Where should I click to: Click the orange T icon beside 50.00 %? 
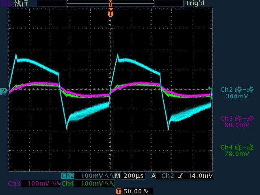119,191
